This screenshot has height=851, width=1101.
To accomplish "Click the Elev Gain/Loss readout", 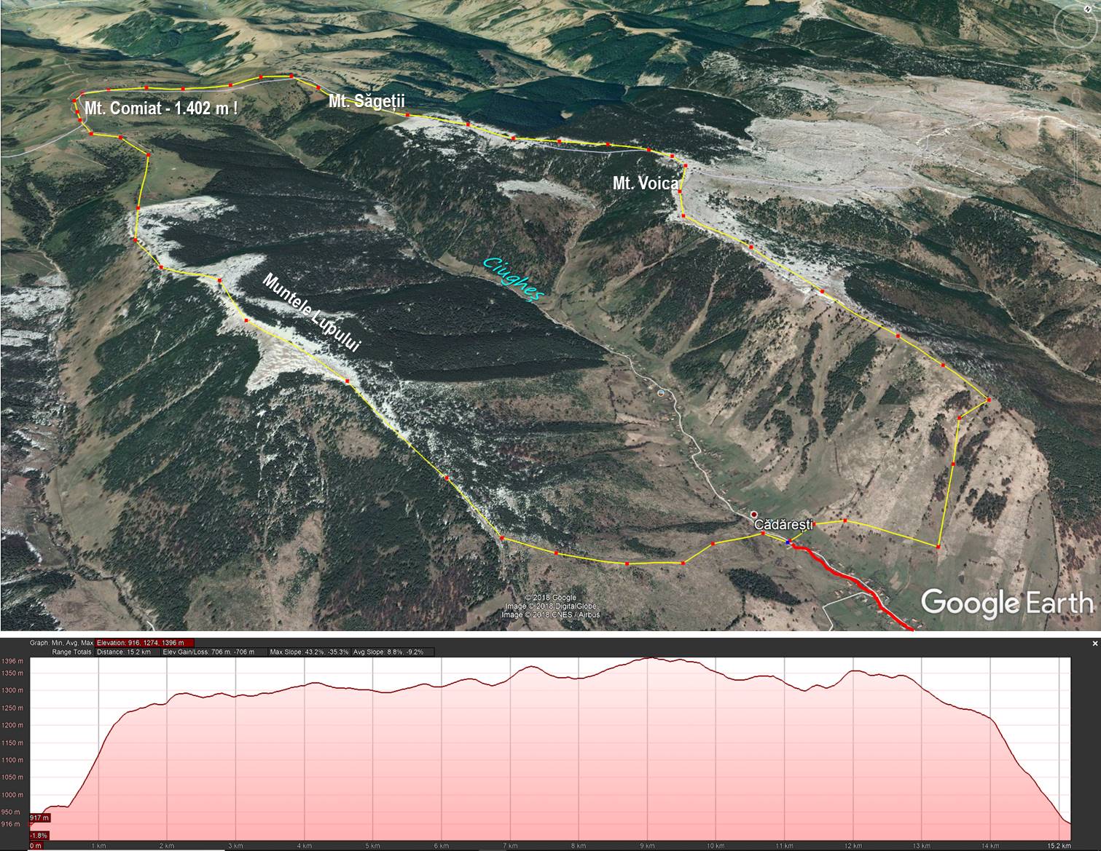I will tap(209, 652).
